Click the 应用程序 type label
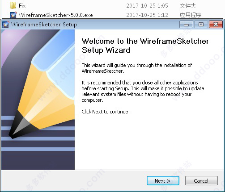The image size is (225, 192). pyautogui.click(x=191, y=15)
